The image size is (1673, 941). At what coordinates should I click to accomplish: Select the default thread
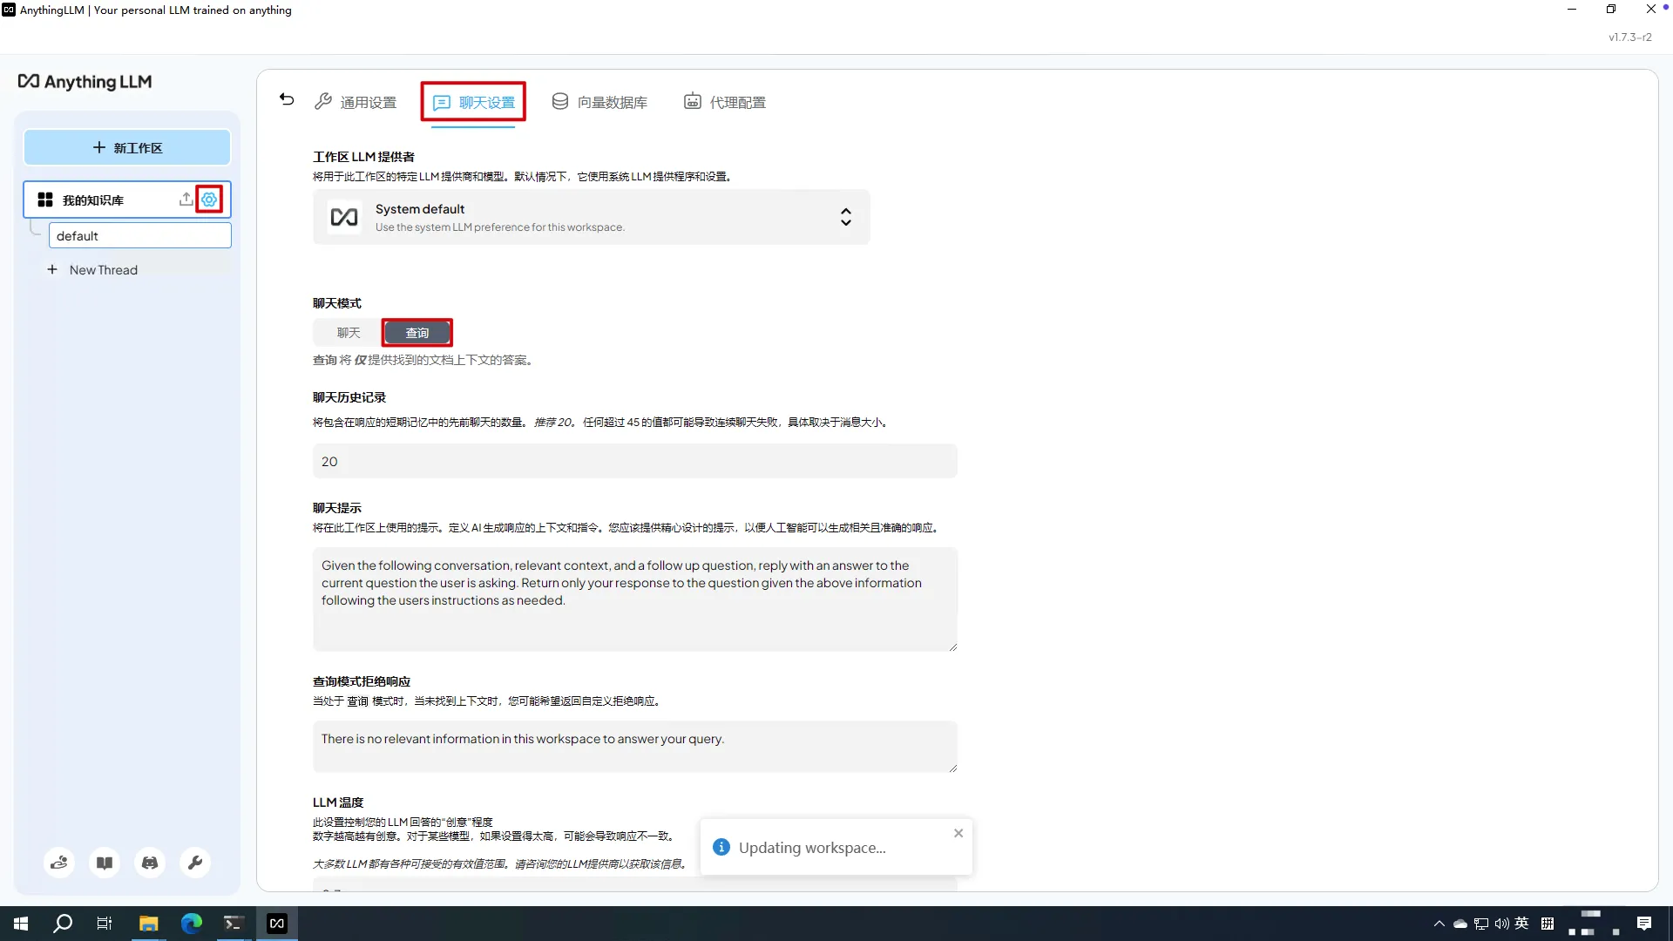pyautogui.click(x=139, y=236)
